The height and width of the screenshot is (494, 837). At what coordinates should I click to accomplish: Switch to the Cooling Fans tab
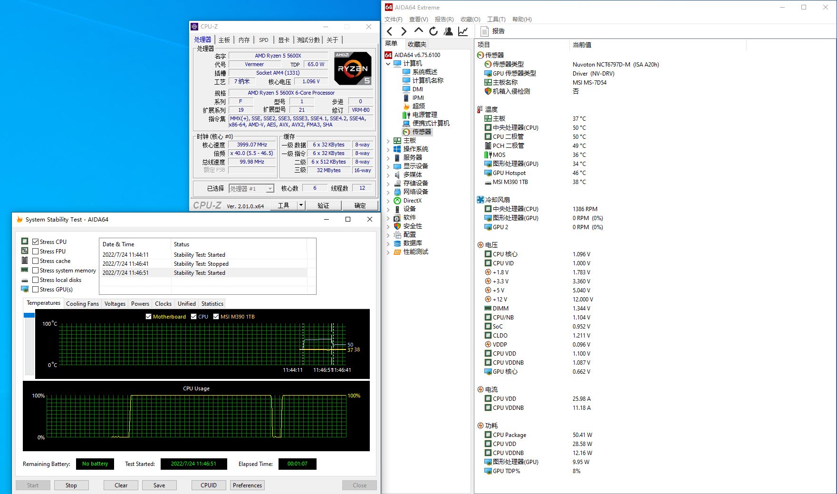coord(82,304)
